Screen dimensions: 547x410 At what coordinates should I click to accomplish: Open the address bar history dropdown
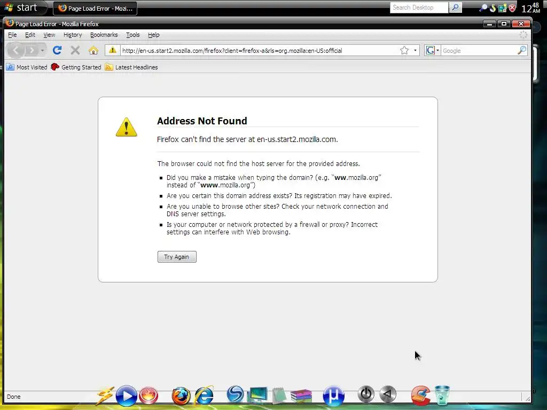click(415, 50)
